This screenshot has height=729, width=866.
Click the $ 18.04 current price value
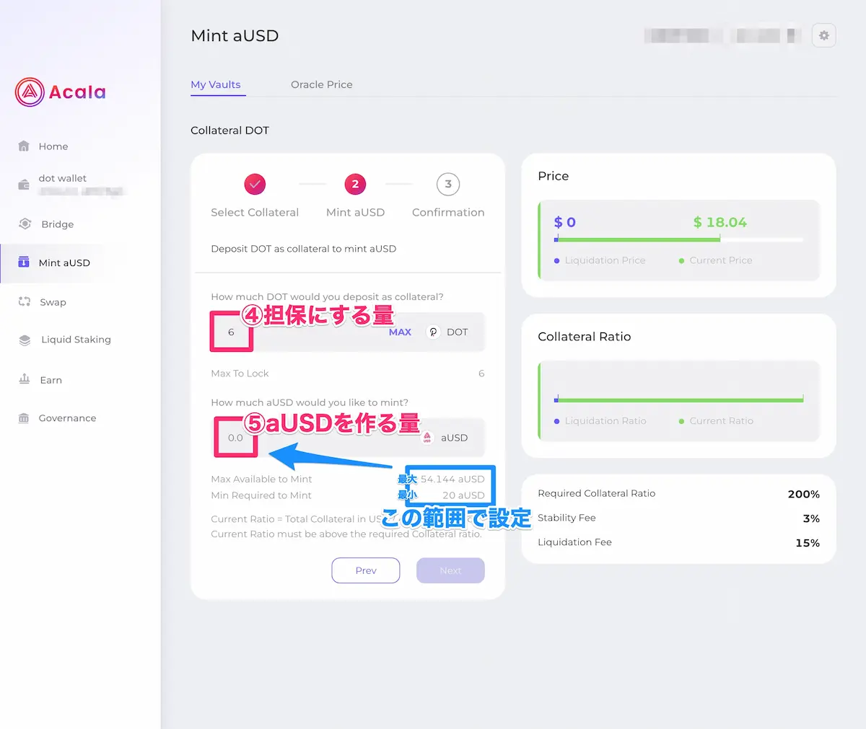click(x=720, y=222)
